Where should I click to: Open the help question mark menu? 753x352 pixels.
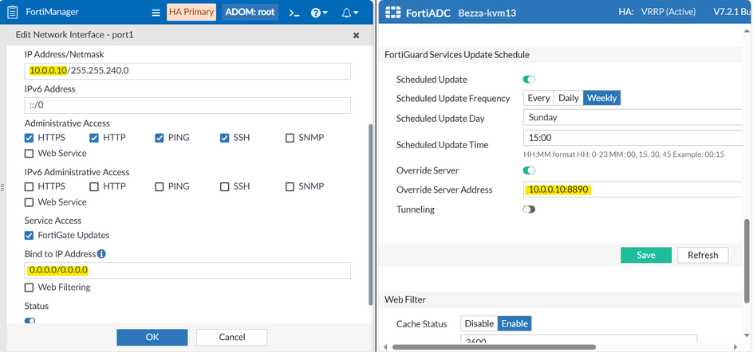(319, 13)
